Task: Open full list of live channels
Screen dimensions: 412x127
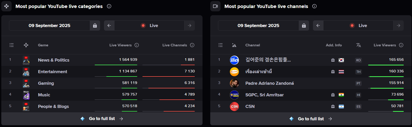Action: (x=311, y=119)
